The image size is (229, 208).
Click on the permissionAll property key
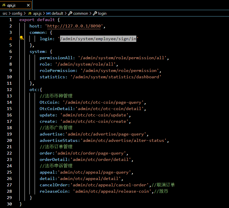coord(56,58)
